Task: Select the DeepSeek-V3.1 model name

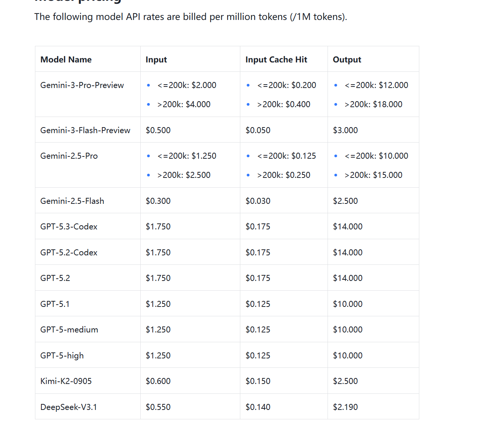Action: click(x=68, y=407)
